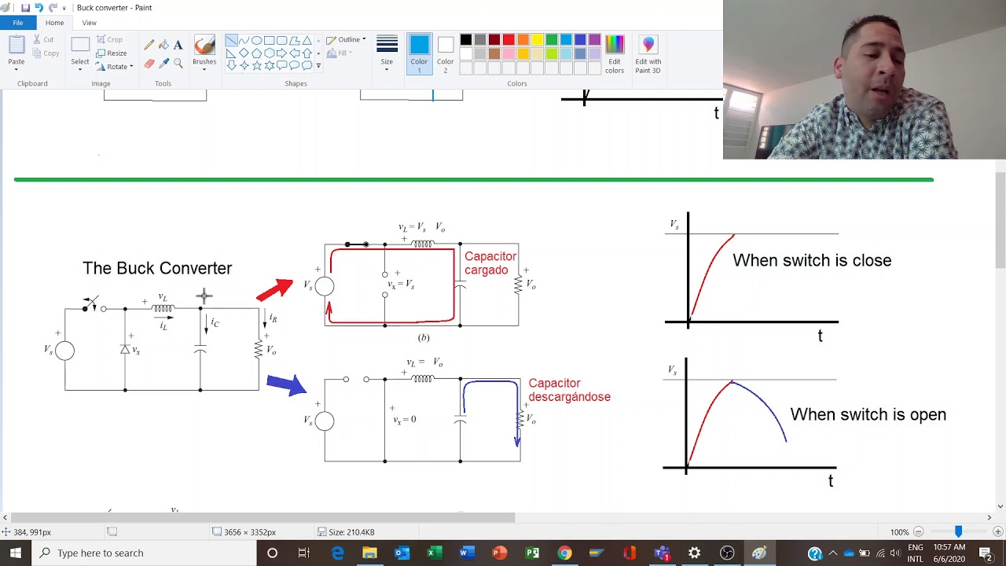The width and height of the screenshot is (1006, 566).
Task: Choose the Line shape
Action: tap(231, 40)
